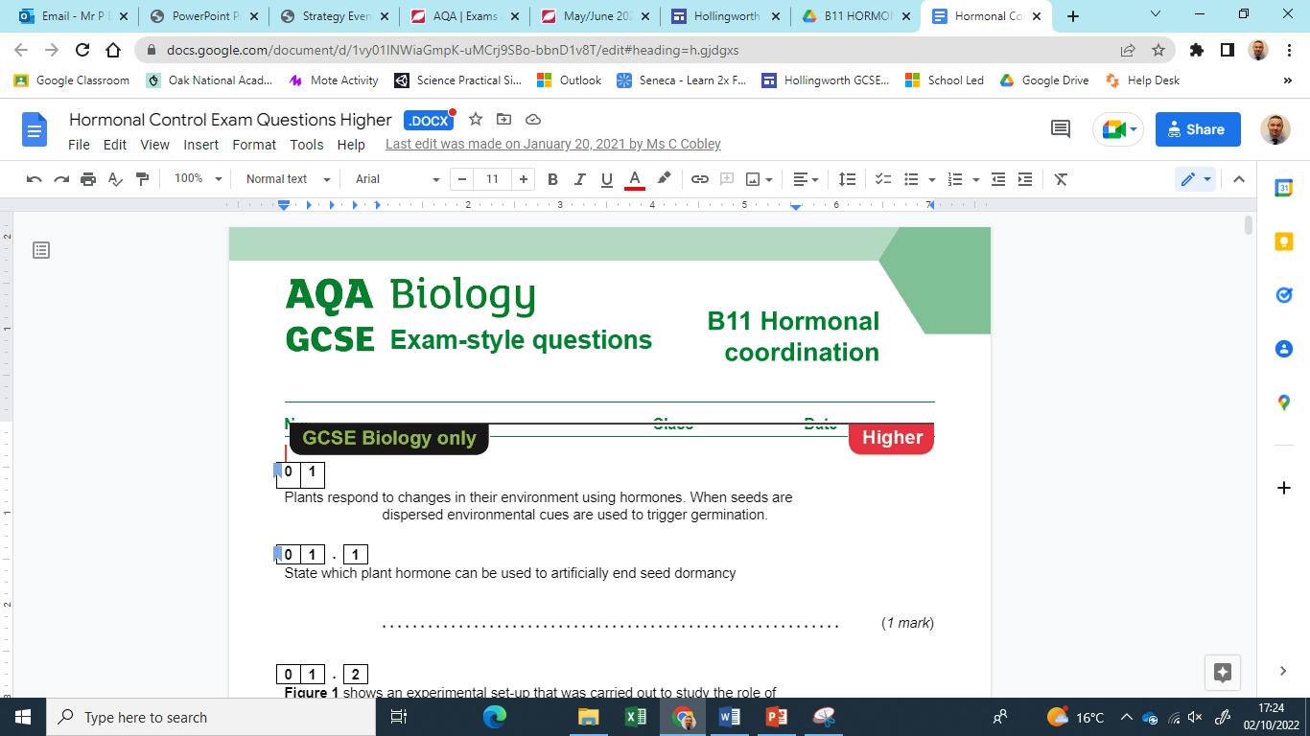The height and width of the screenshot is (736, 1310).
Task: Select the Paint format tool
Action: [142, 179]
